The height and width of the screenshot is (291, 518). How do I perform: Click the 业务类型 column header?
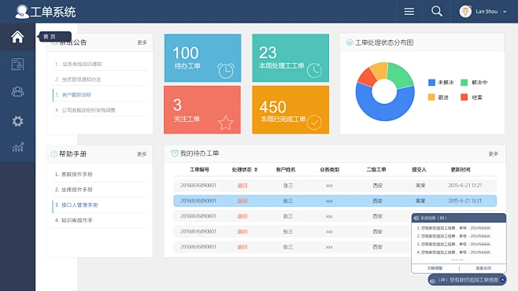(329, 170)
